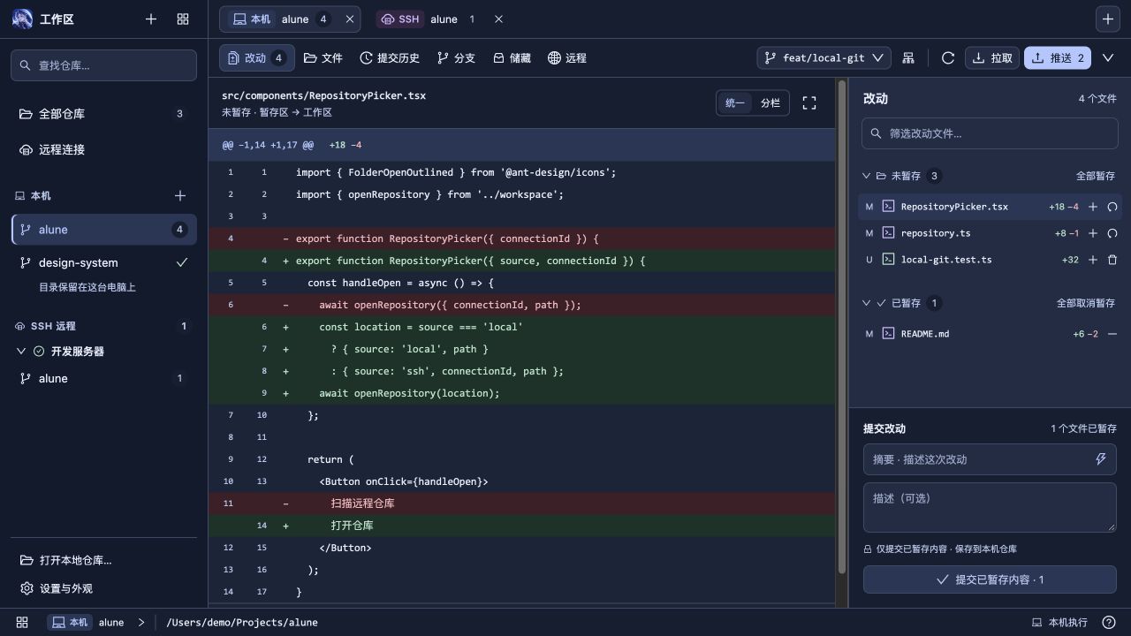The image size is (1131, 636).
Task: Open workspace grid layout icon
Action: coord(183,19)
